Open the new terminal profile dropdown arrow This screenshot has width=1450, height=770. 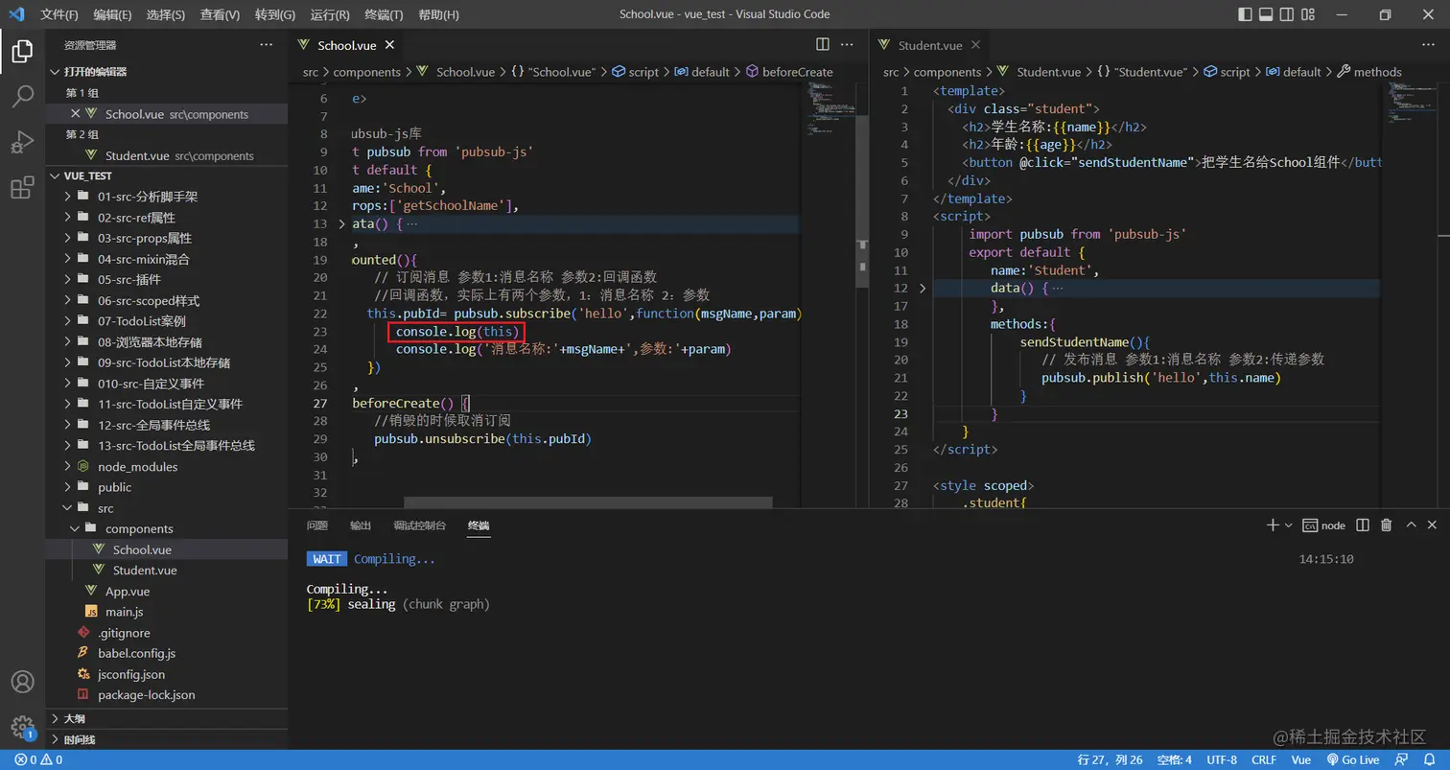coord(1288,525)
